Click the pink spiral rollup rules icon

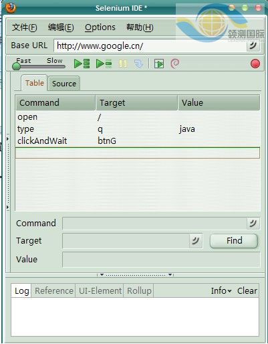175,64
